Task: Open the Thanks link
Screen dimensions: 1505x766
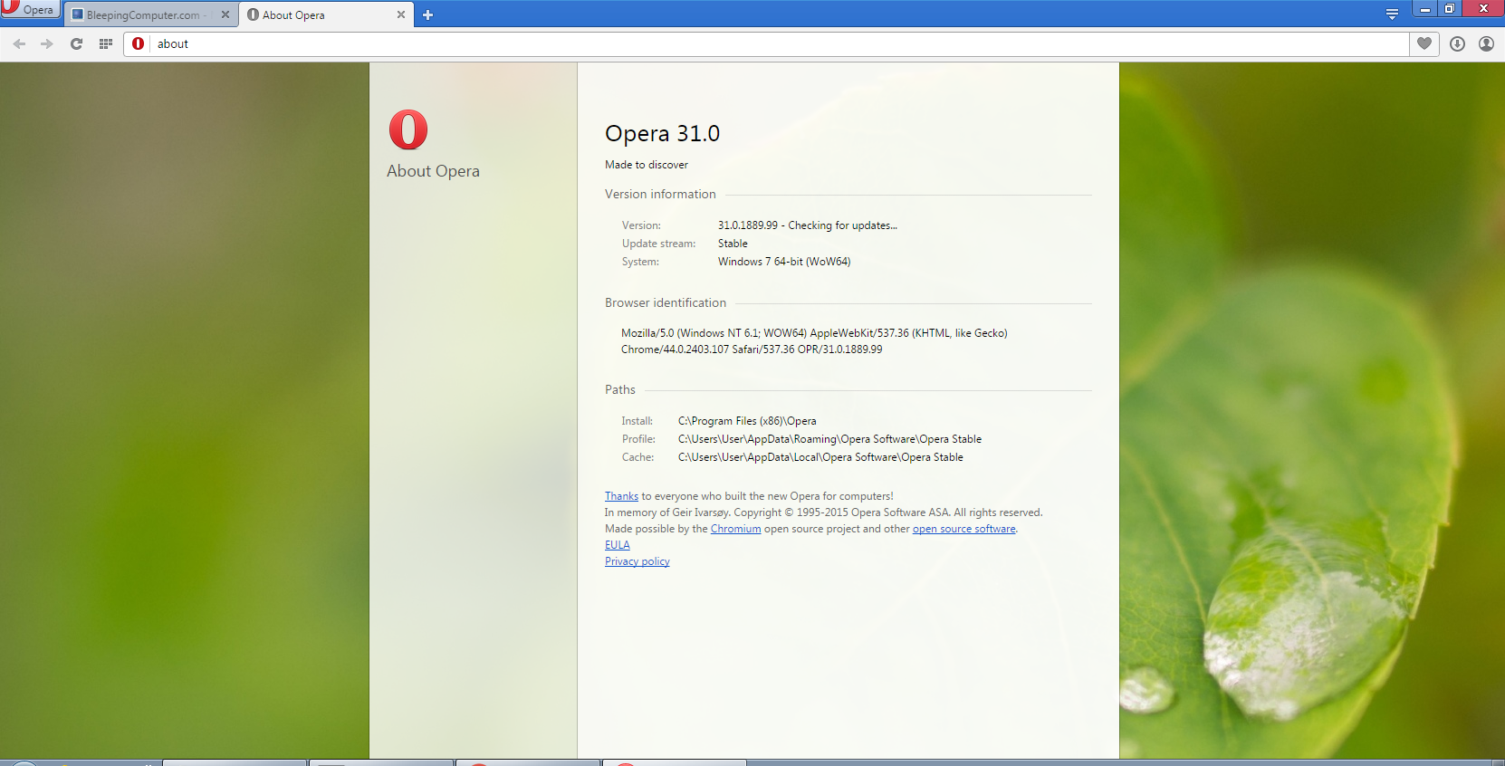Action: pyautogui.click(x=621, y=496)
